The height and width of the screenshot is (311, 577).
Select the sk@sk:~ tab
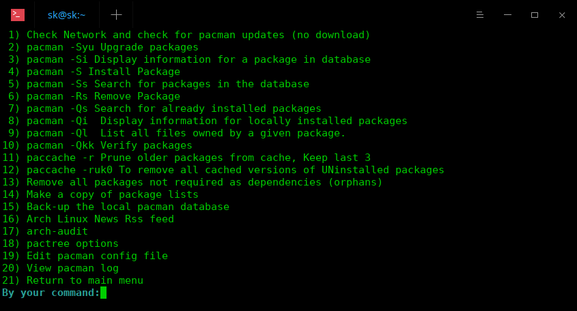67,15
